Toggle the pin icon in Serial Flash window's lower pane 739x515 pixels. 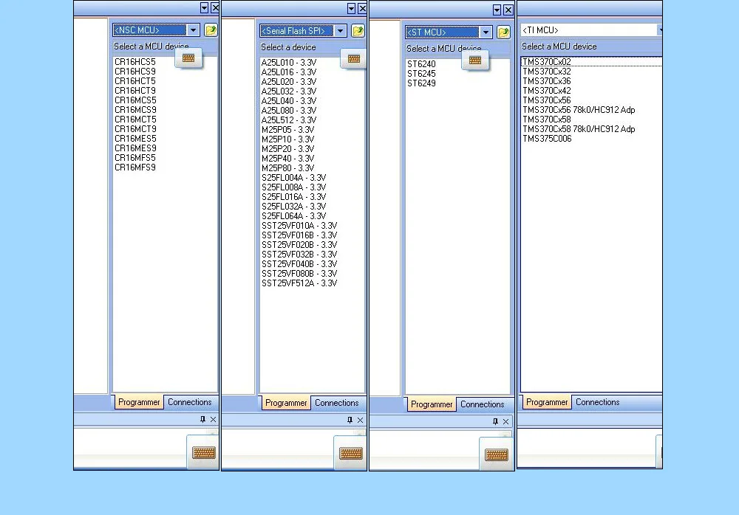[350, 420]
